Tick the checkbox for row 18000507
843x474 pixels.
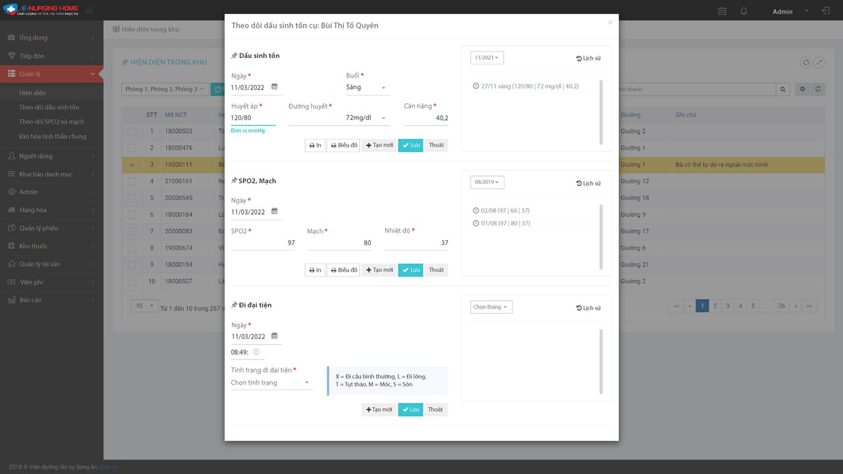point(132,281)
